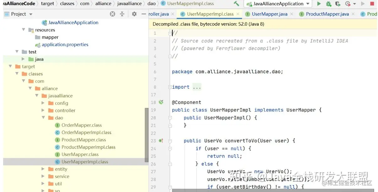This screenshot has width=378, height=192.
Task: Click the ProductMapperImpl.class class icon
Action: tap(57, 147)
